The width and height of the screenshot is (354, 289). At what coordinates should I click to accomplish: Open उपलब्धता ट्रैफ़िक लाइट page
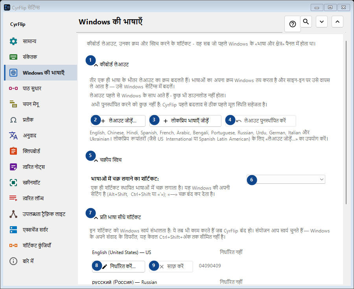click(41, 214)
